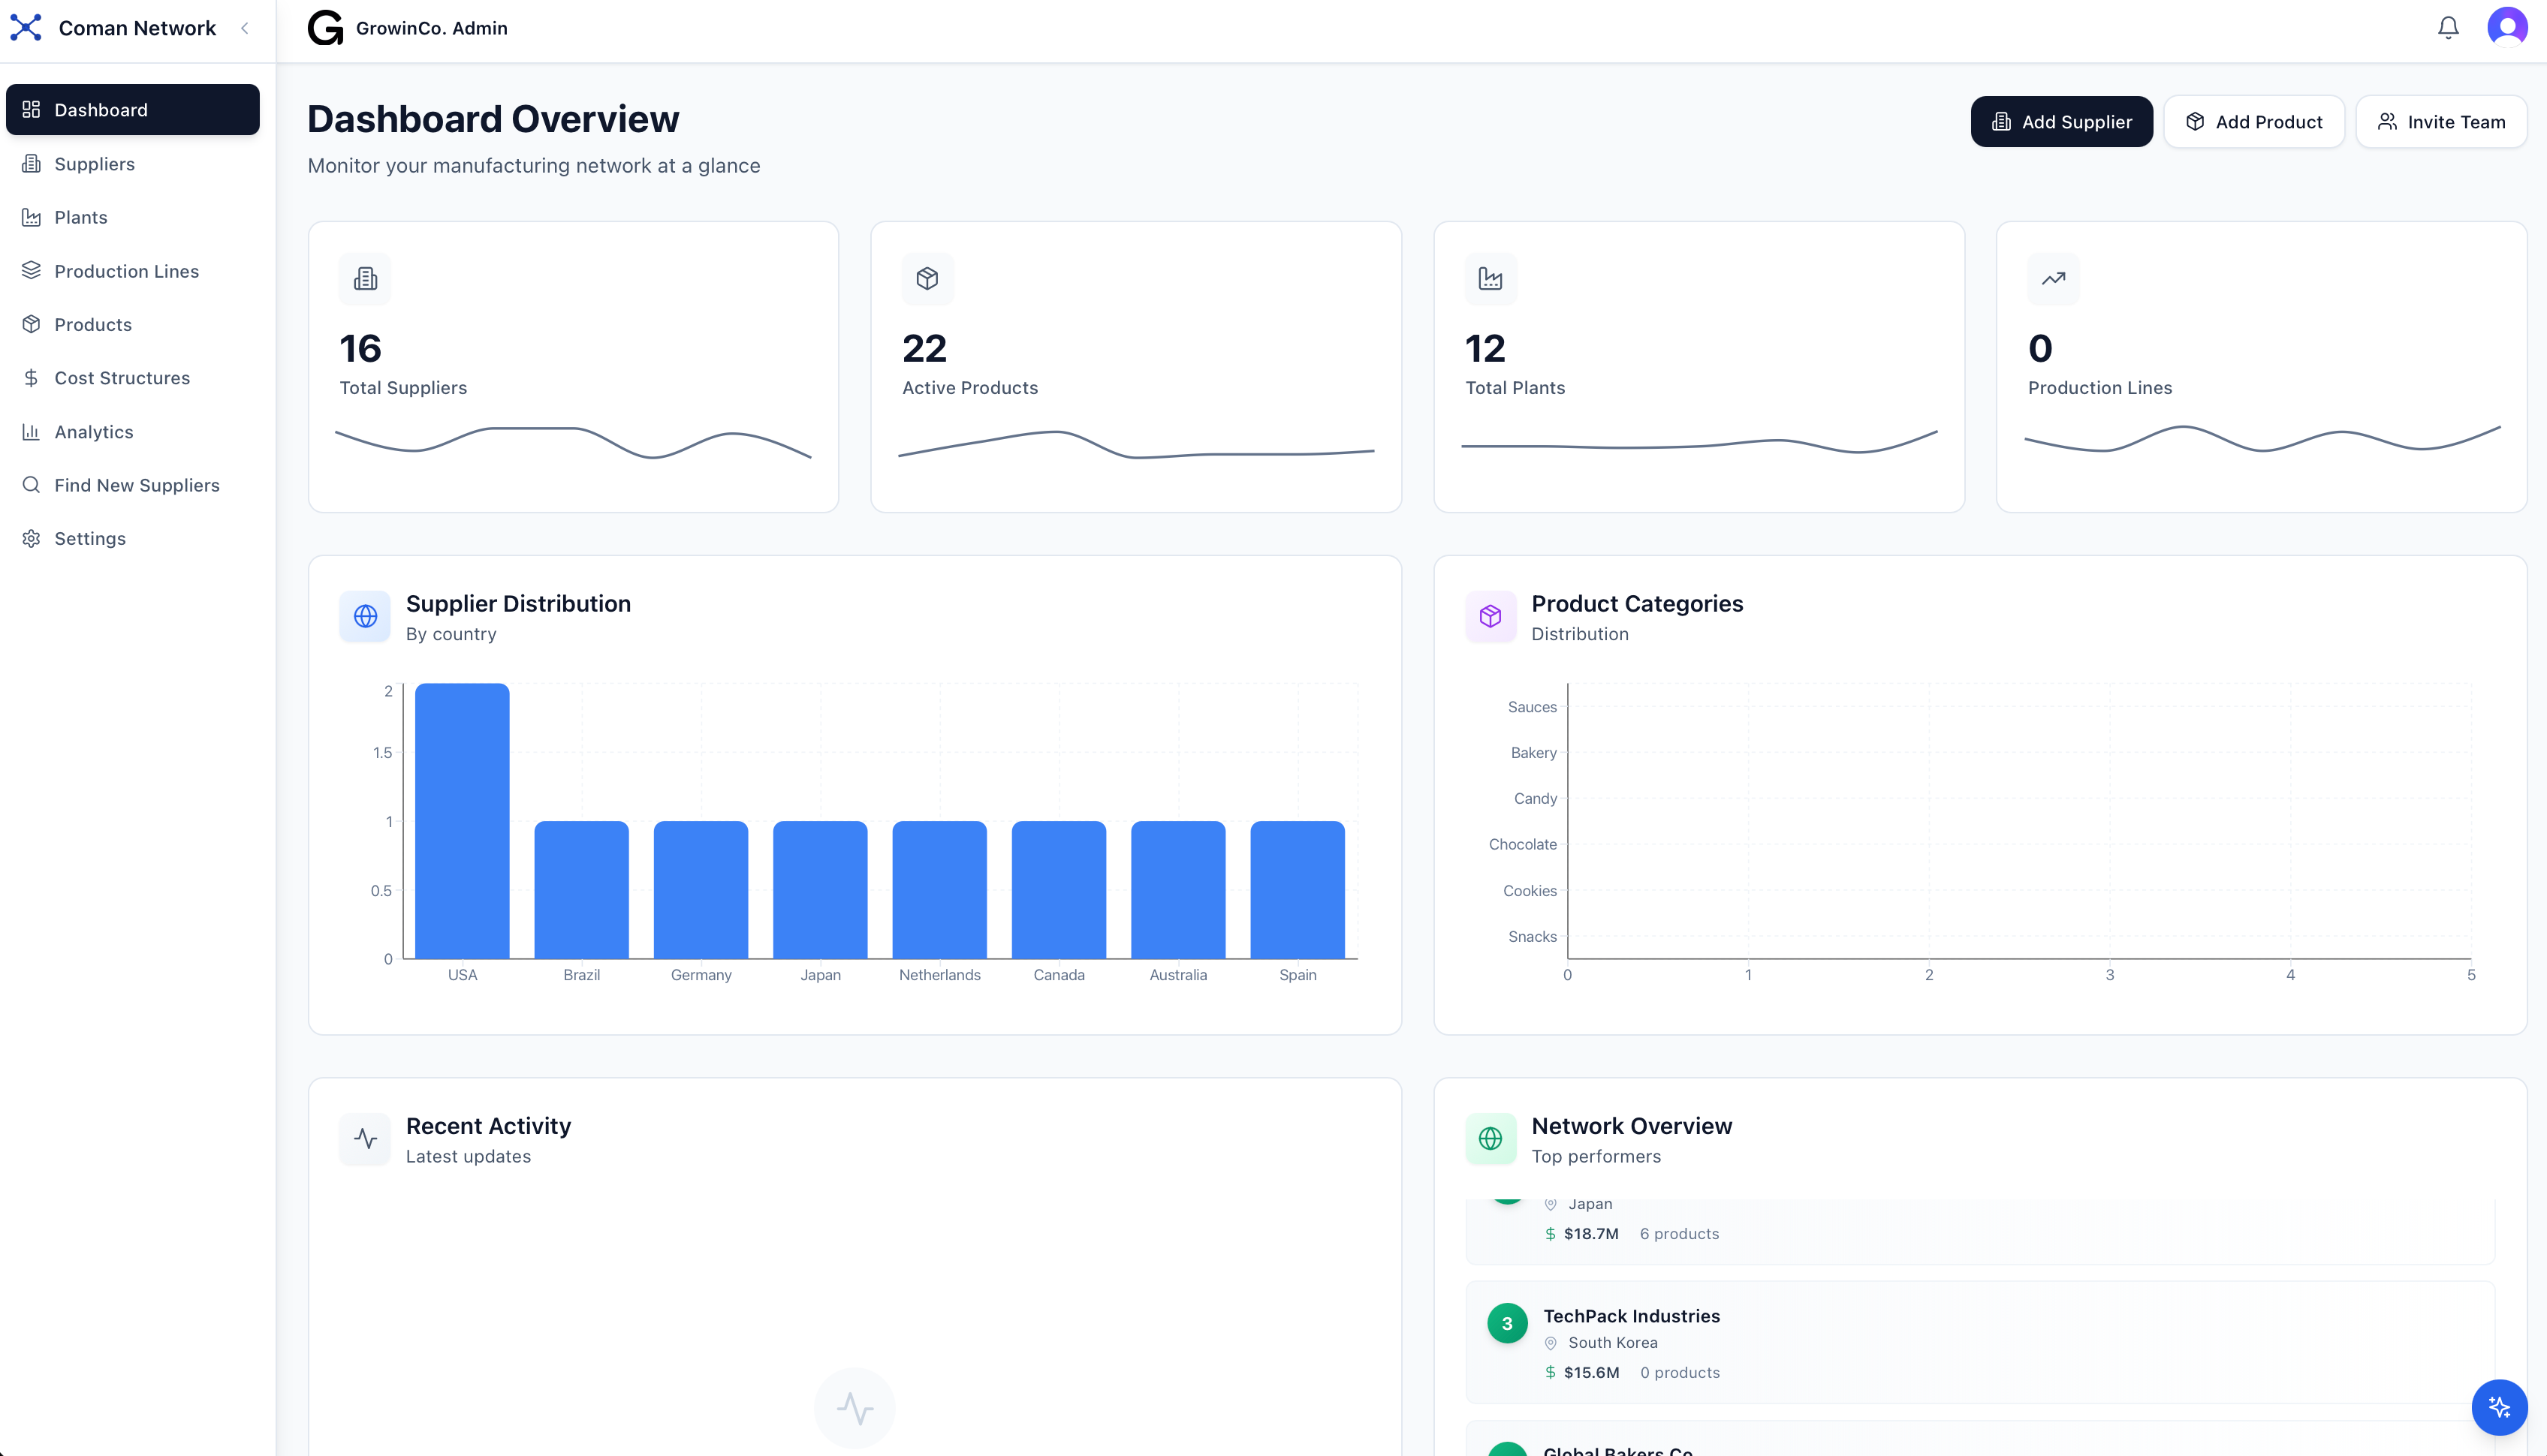Click the Production Lines stack icon
The height and width of the screenshot is (1456, 2547).
coord(31,270)
